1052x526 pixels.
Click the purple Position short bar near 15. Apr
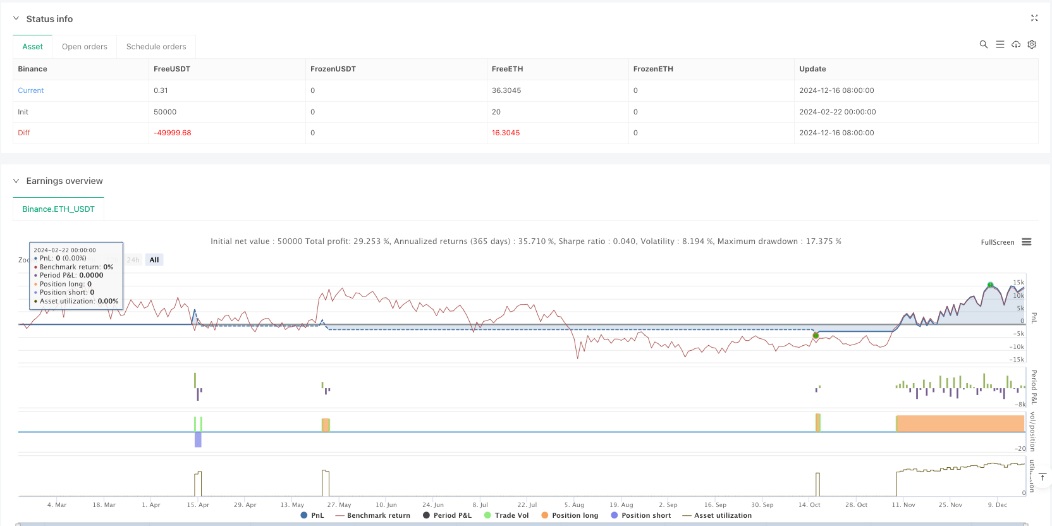[x=198, y=439]
